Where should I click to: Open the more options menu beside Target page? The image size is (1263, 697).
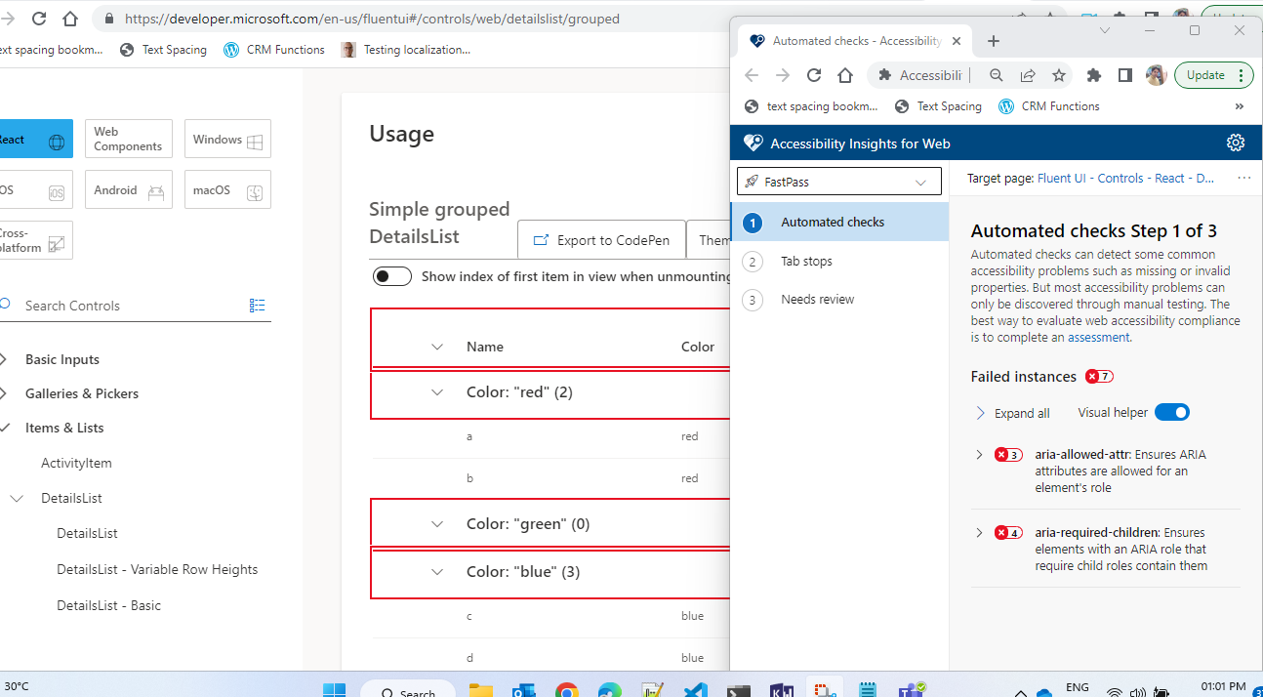point(1243,177)
